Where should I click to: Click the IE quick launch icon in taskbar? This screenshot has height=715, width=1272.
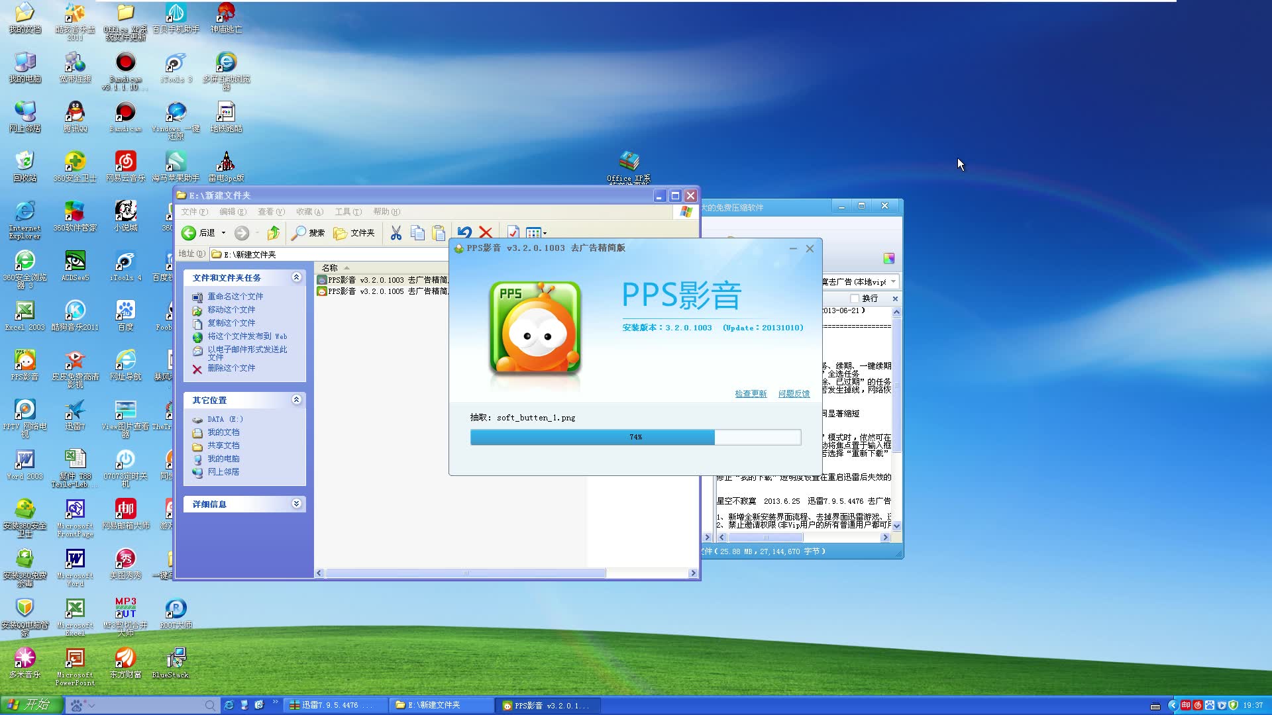229,706
